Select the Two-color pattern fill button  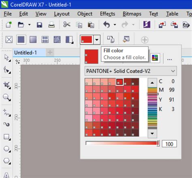(x=69, y=40)
